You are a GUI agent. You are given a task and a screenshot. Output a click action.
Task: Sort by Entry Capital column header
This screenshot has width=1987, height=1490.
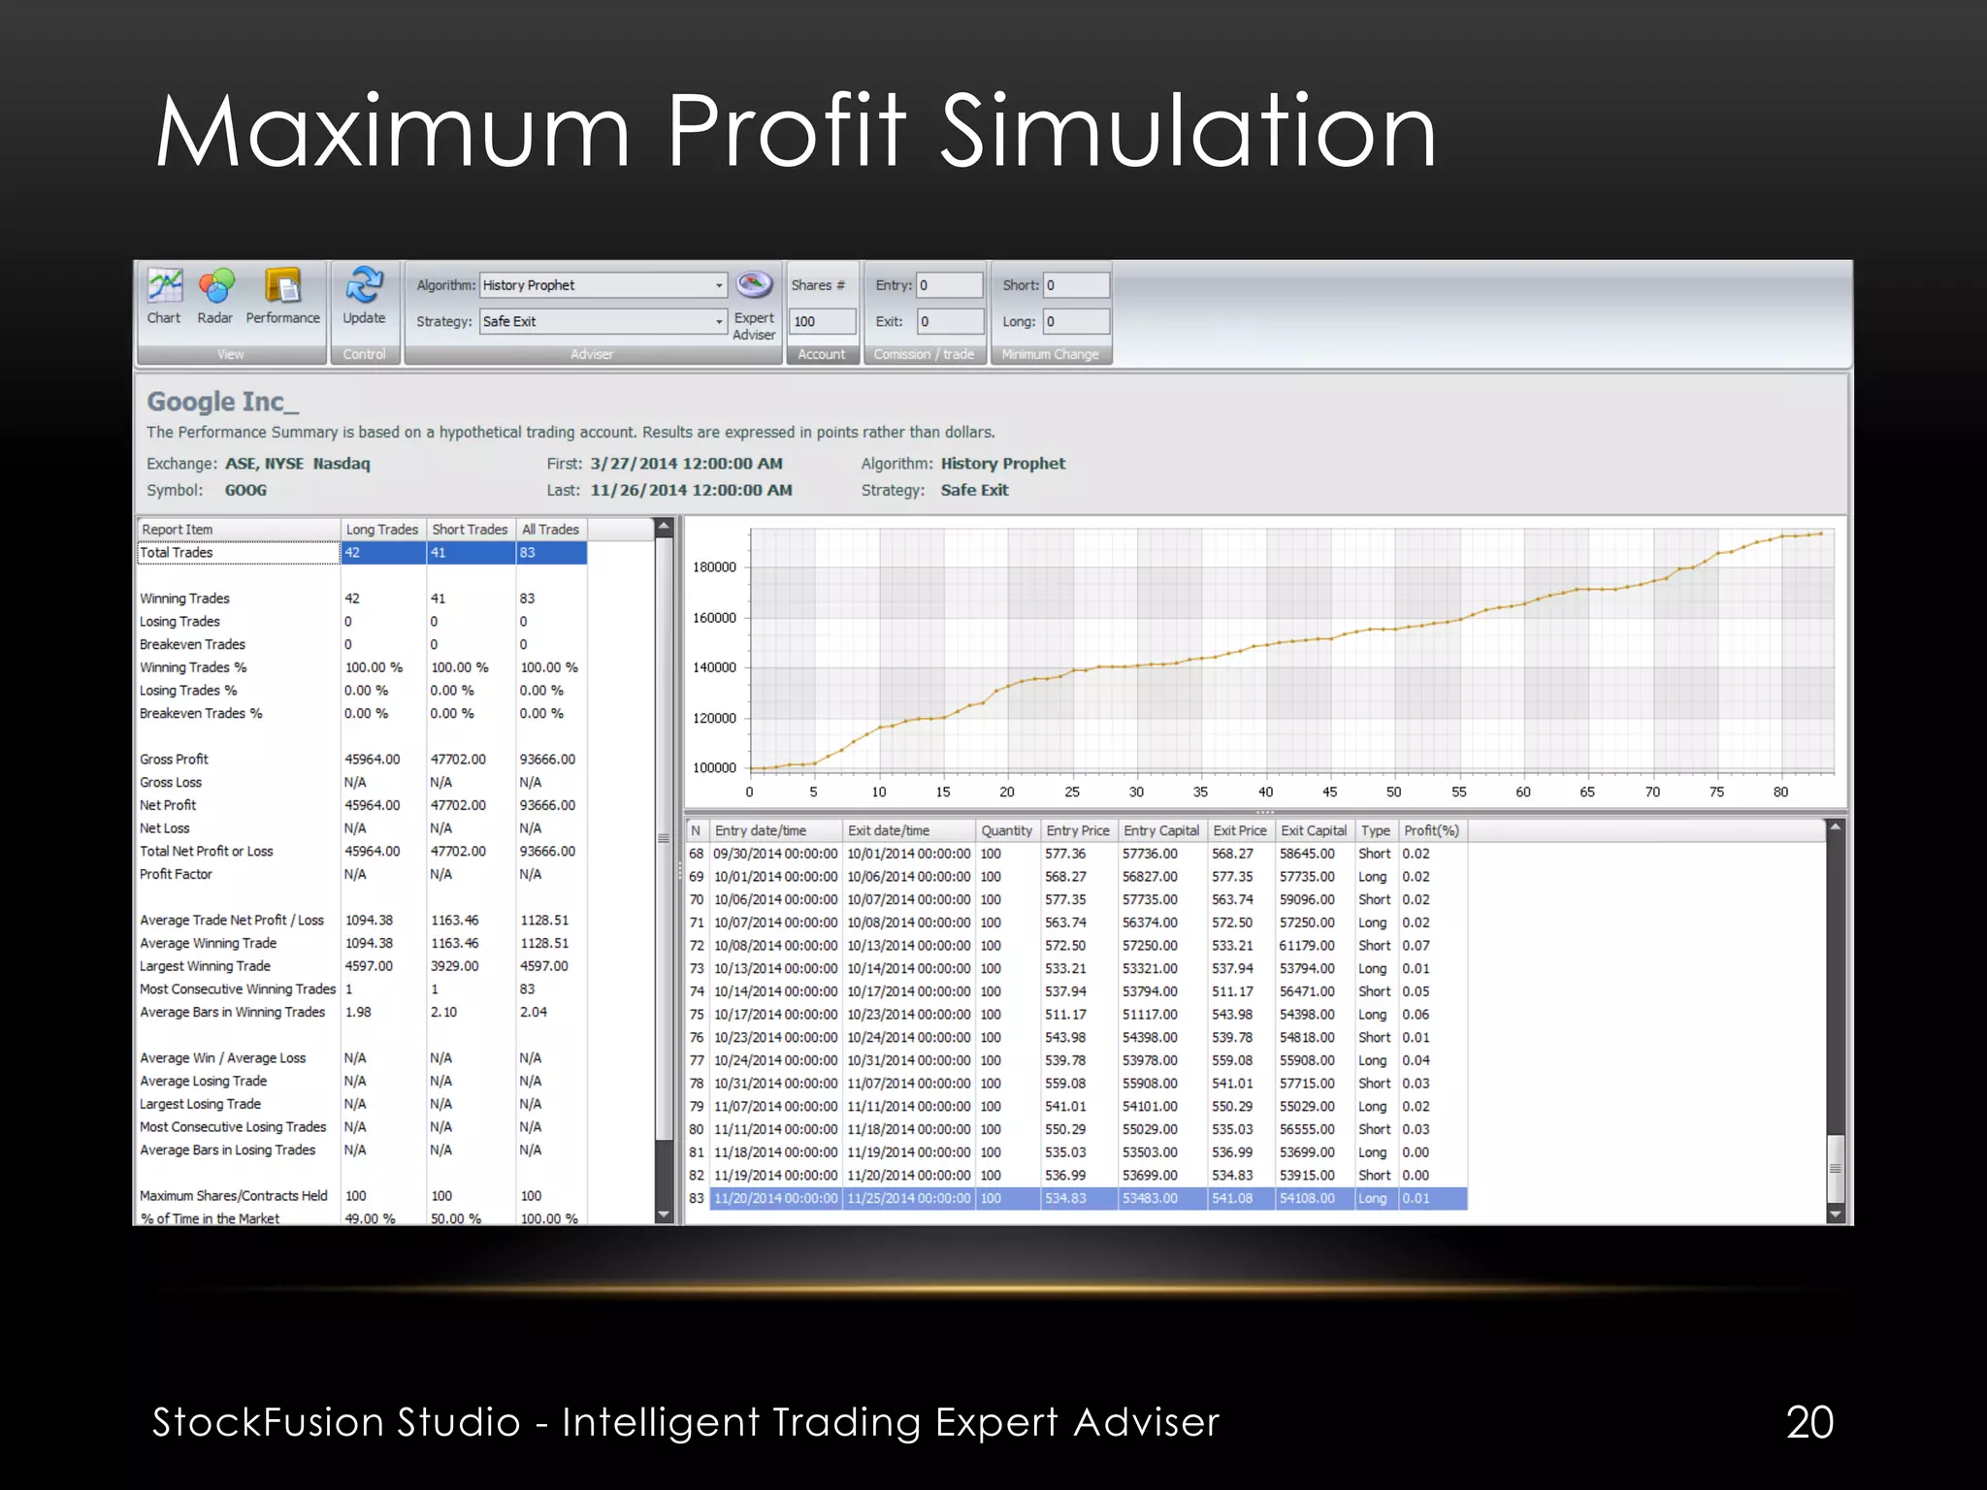point(1161,830)
